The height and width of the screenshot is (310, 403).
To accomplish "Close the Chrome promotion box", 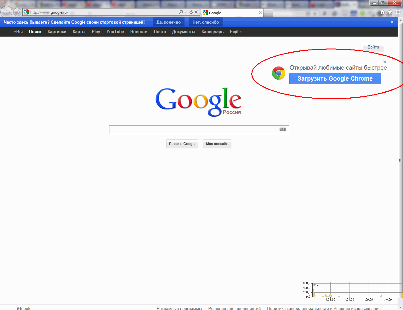I will 385,62.
